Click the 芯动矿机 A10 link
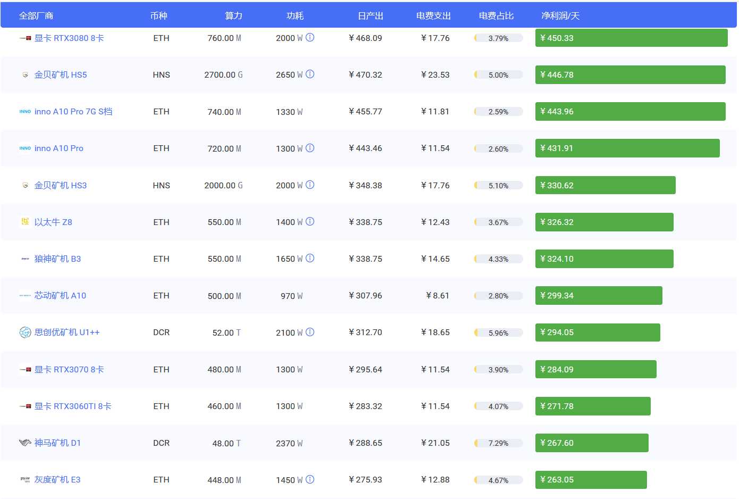 [x=60, y=296]
